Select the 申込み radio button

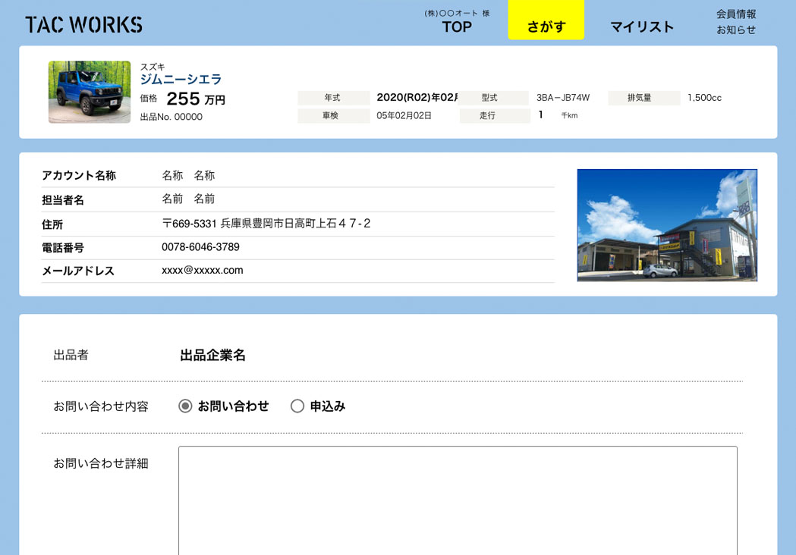297,406
